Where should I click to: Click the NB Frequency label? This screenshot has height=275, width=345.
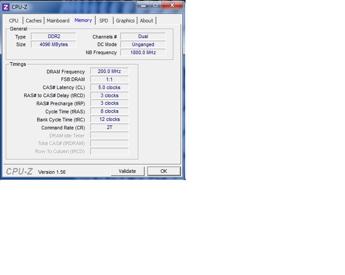[101, 53]
